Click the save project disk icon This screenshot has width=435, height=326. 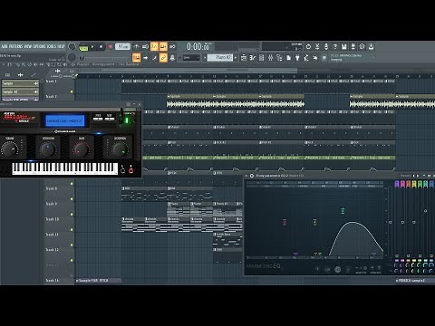[344, 46]
